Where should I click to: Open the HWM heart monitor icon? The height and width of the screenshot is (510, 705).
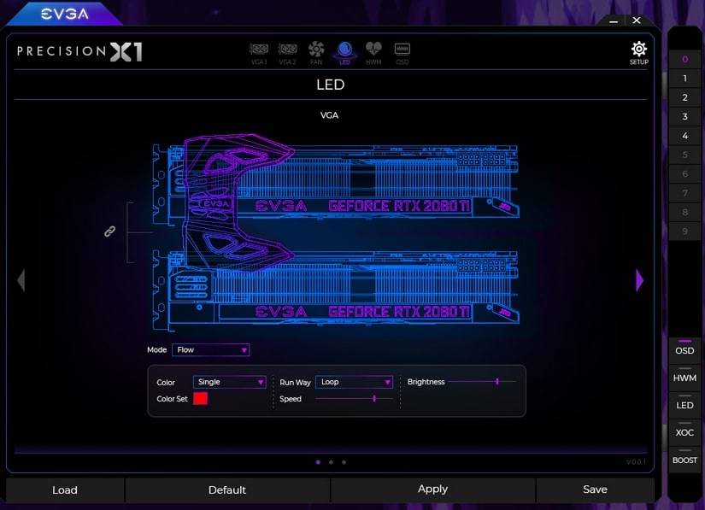click(x=373, y=52)
